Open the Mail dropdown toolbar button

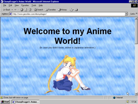pyautogui.click(x=71, y=10)
